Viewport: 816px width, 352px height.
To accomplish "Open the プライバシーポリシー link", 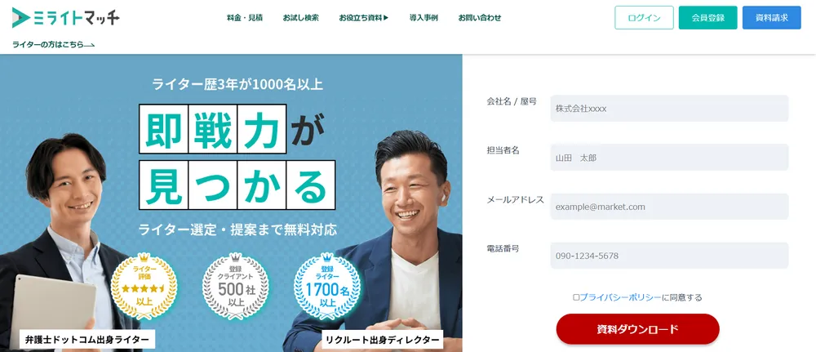I will coord(620,298).
